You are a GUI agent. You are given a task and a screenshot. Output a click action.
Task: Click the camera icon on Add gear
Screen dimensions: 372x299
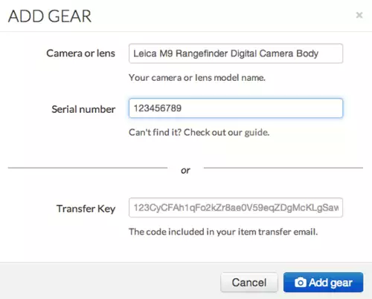(301, 282)
